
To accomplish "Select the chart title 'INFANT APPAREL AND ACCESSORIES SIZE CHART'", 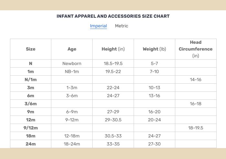I will (113, 16).
